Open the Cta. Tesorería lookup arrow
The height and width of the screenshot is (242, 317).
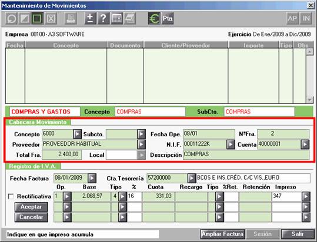coord(192,178)
